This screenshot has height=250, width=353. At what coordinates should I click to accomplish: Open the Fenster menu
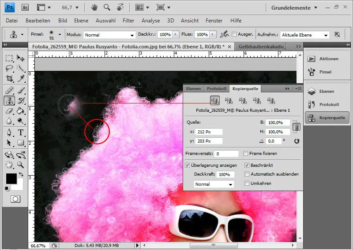pos(214,21)
